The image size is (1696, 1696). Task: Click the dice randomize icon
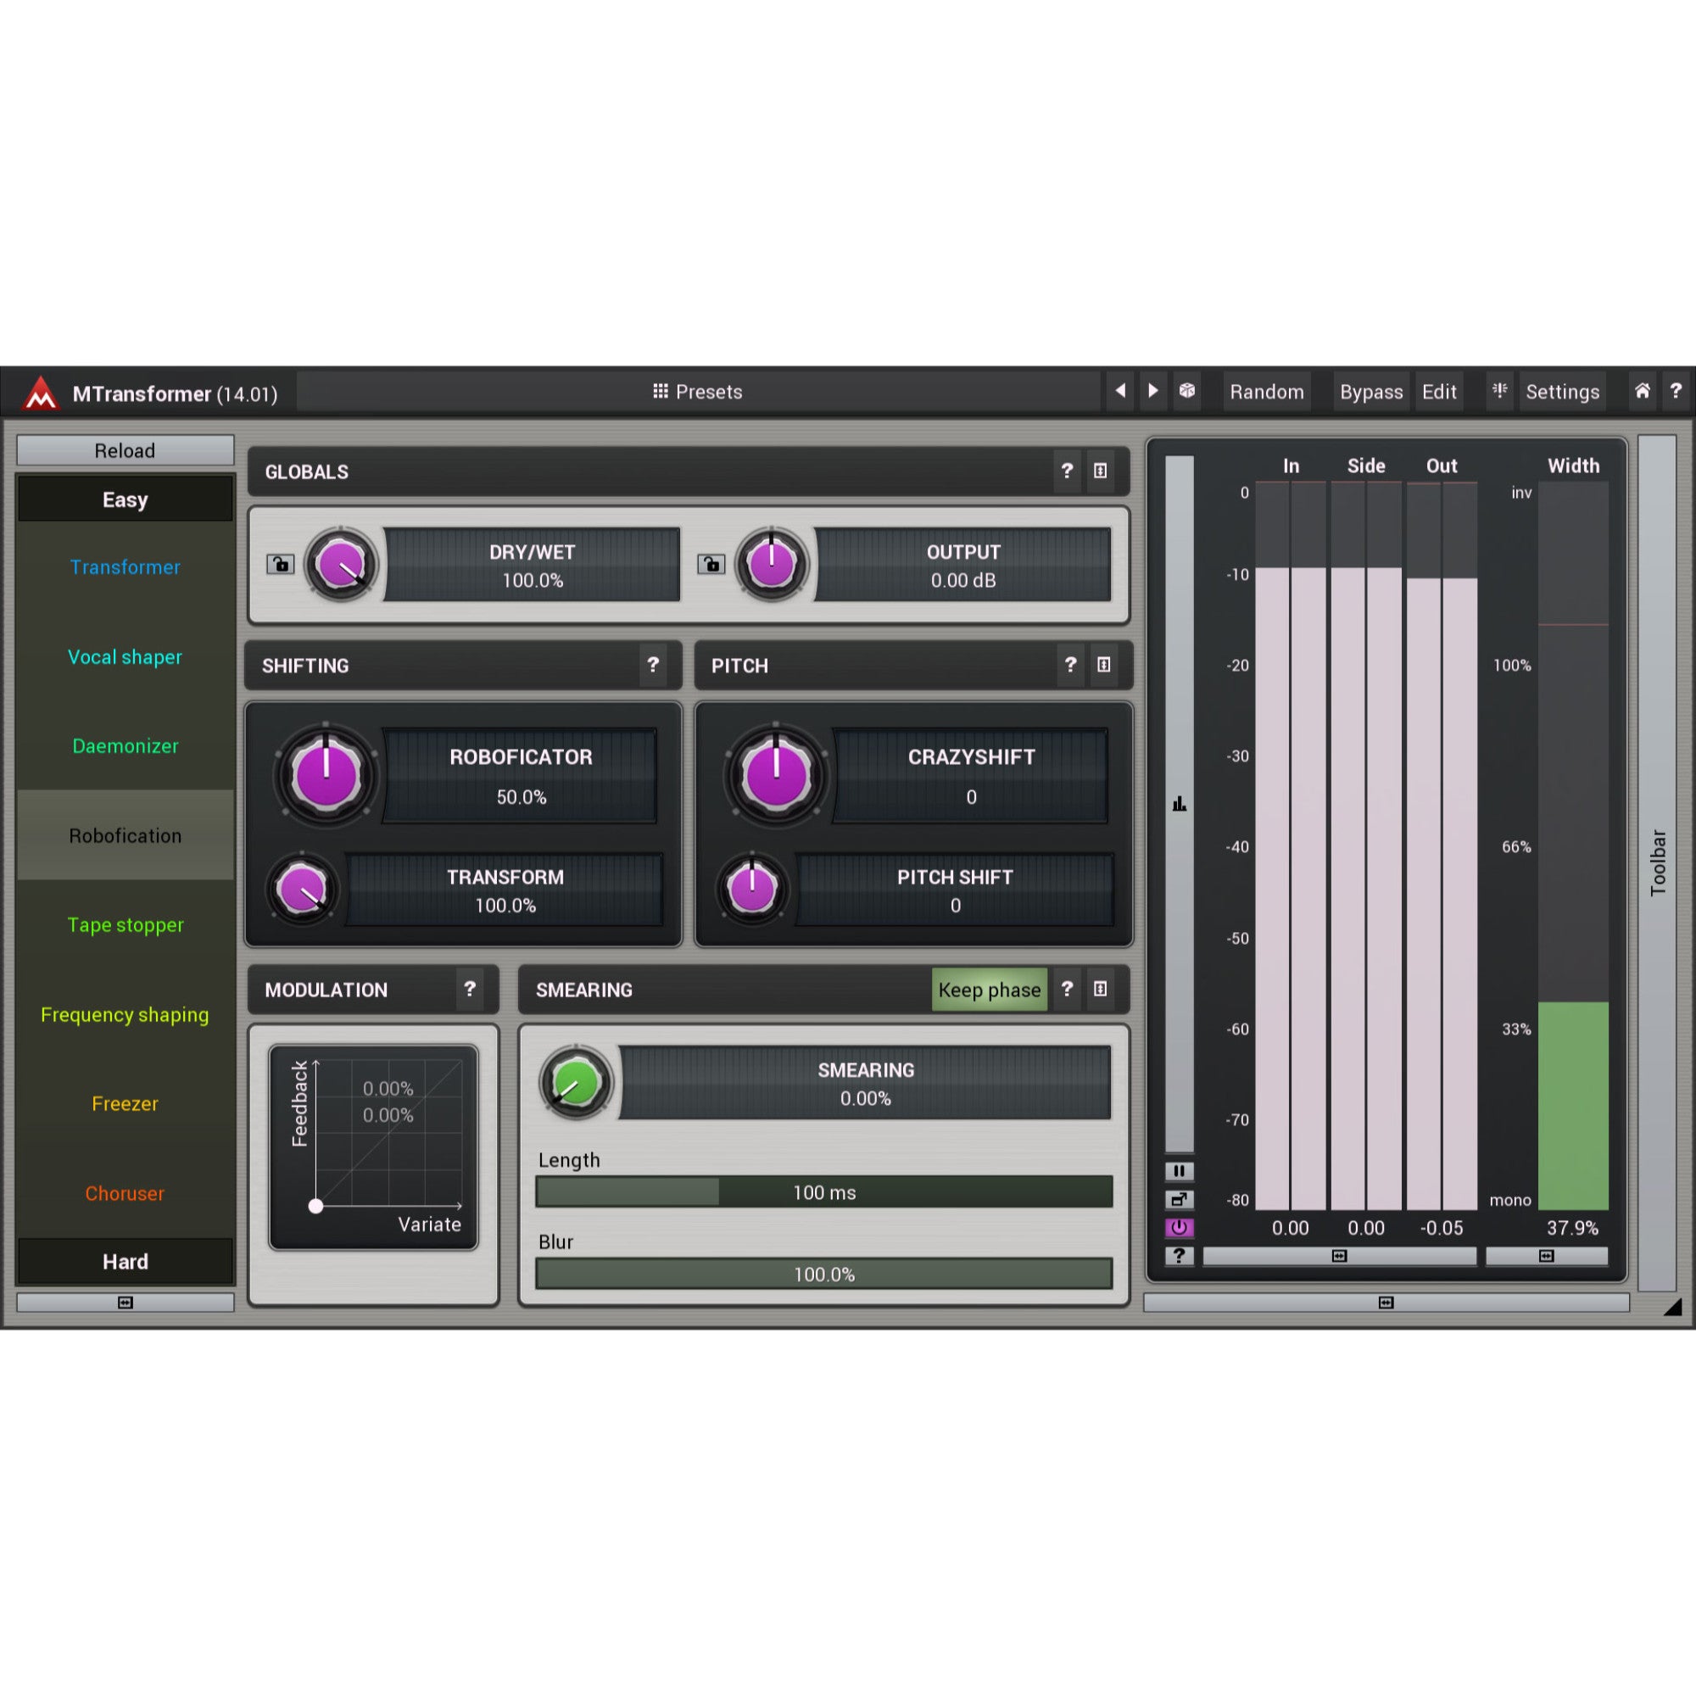click(x=1187, y=391)
